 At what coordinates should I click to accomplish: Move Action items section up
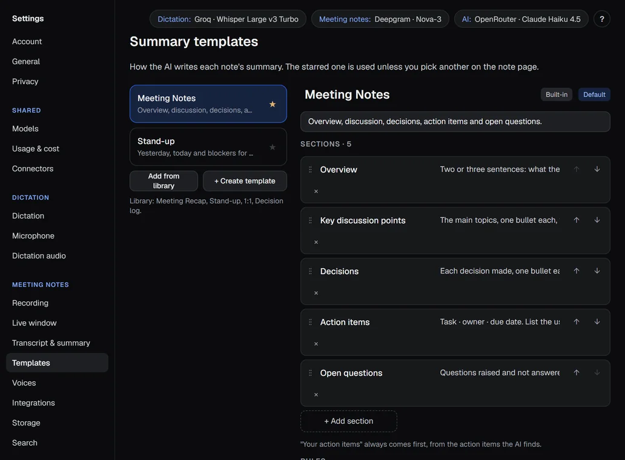[x=576, y=322]
